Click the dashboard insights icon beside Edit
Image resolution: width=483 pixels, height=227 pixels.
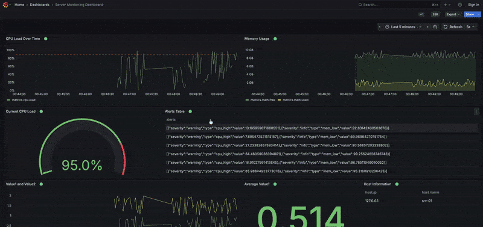point(421,14)
